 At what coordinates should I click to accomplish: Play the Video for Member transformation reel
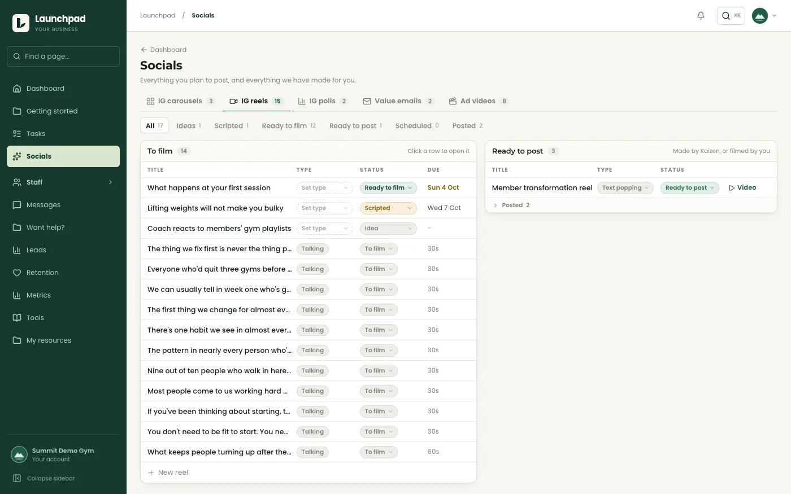742,188
